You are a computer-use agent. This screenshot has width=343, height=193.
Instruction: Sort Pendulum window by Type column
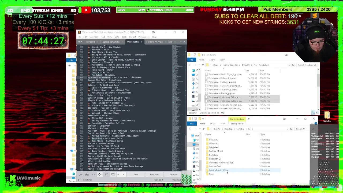pyautogui.click(x=262, y=70)
